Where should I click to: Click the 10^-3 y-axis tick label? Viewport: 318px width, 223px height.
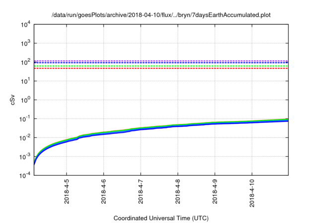[24, 156]
